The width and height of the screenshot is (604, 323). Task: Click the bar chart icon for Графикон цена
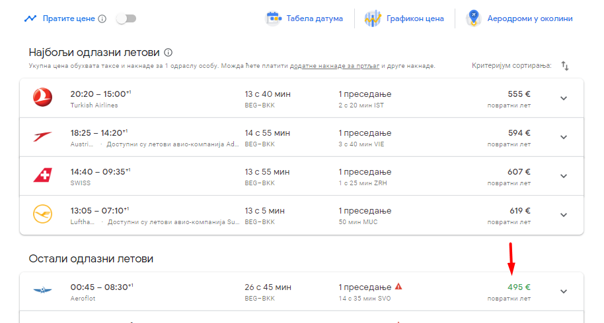373,18
